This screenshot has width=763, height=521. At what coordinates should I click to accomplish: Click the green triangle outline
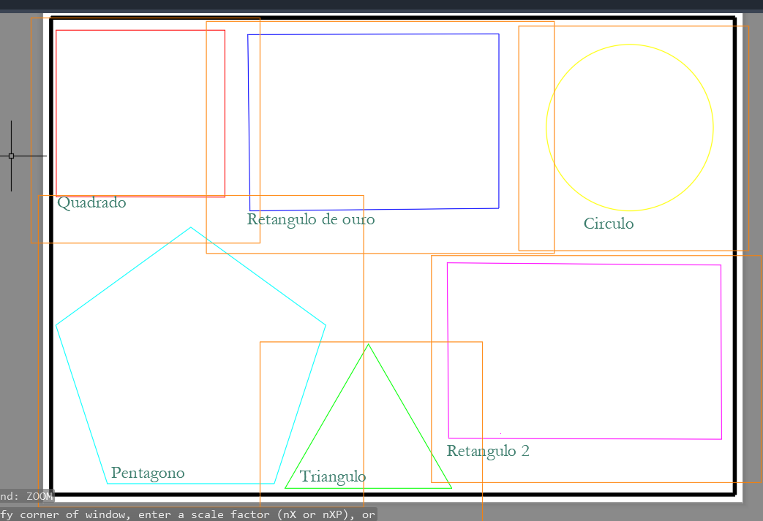[410, 416]
